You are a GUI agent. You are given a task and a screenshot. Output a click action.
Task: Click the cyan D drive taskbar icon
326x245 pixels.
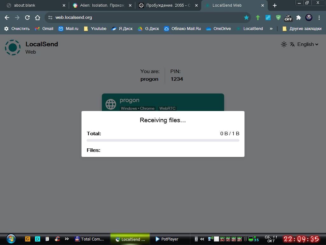click(38, 239)
